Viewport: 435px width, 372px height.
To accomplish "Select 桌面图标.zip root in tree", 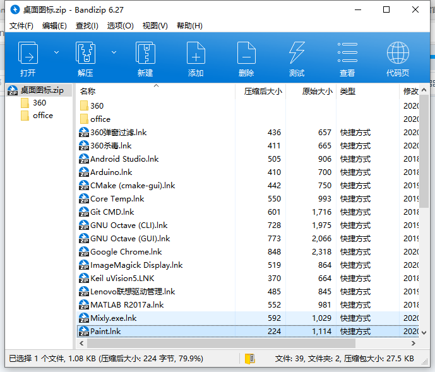I will 39,90.
